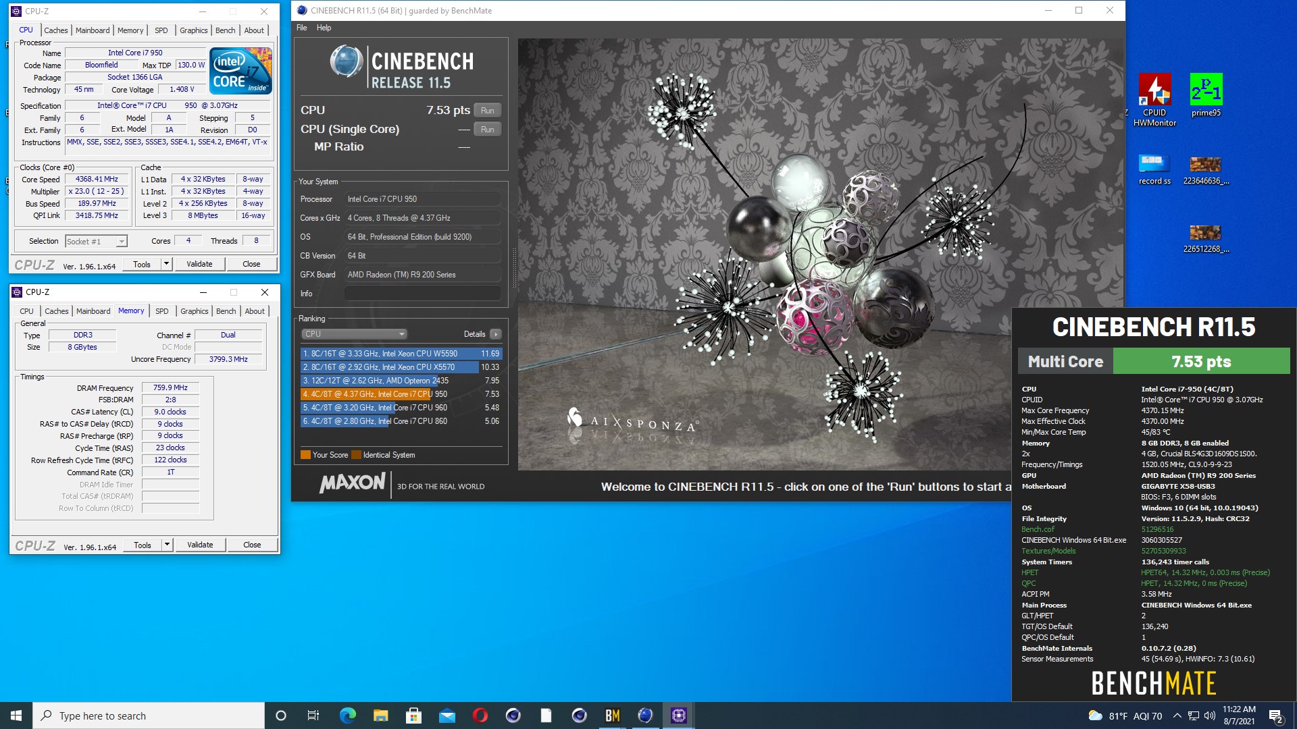Click Tools button in top CPU-Z window
The image size is (1297, 729).
click(142, 264)
